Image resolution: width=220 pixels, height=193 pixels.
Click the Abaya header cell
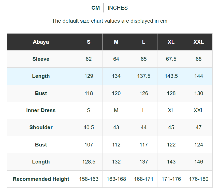click(41, 42)
